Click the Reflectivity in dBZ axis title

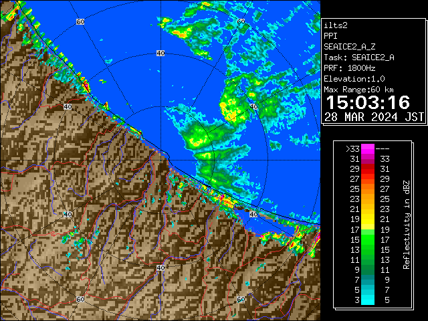(407, 225)
